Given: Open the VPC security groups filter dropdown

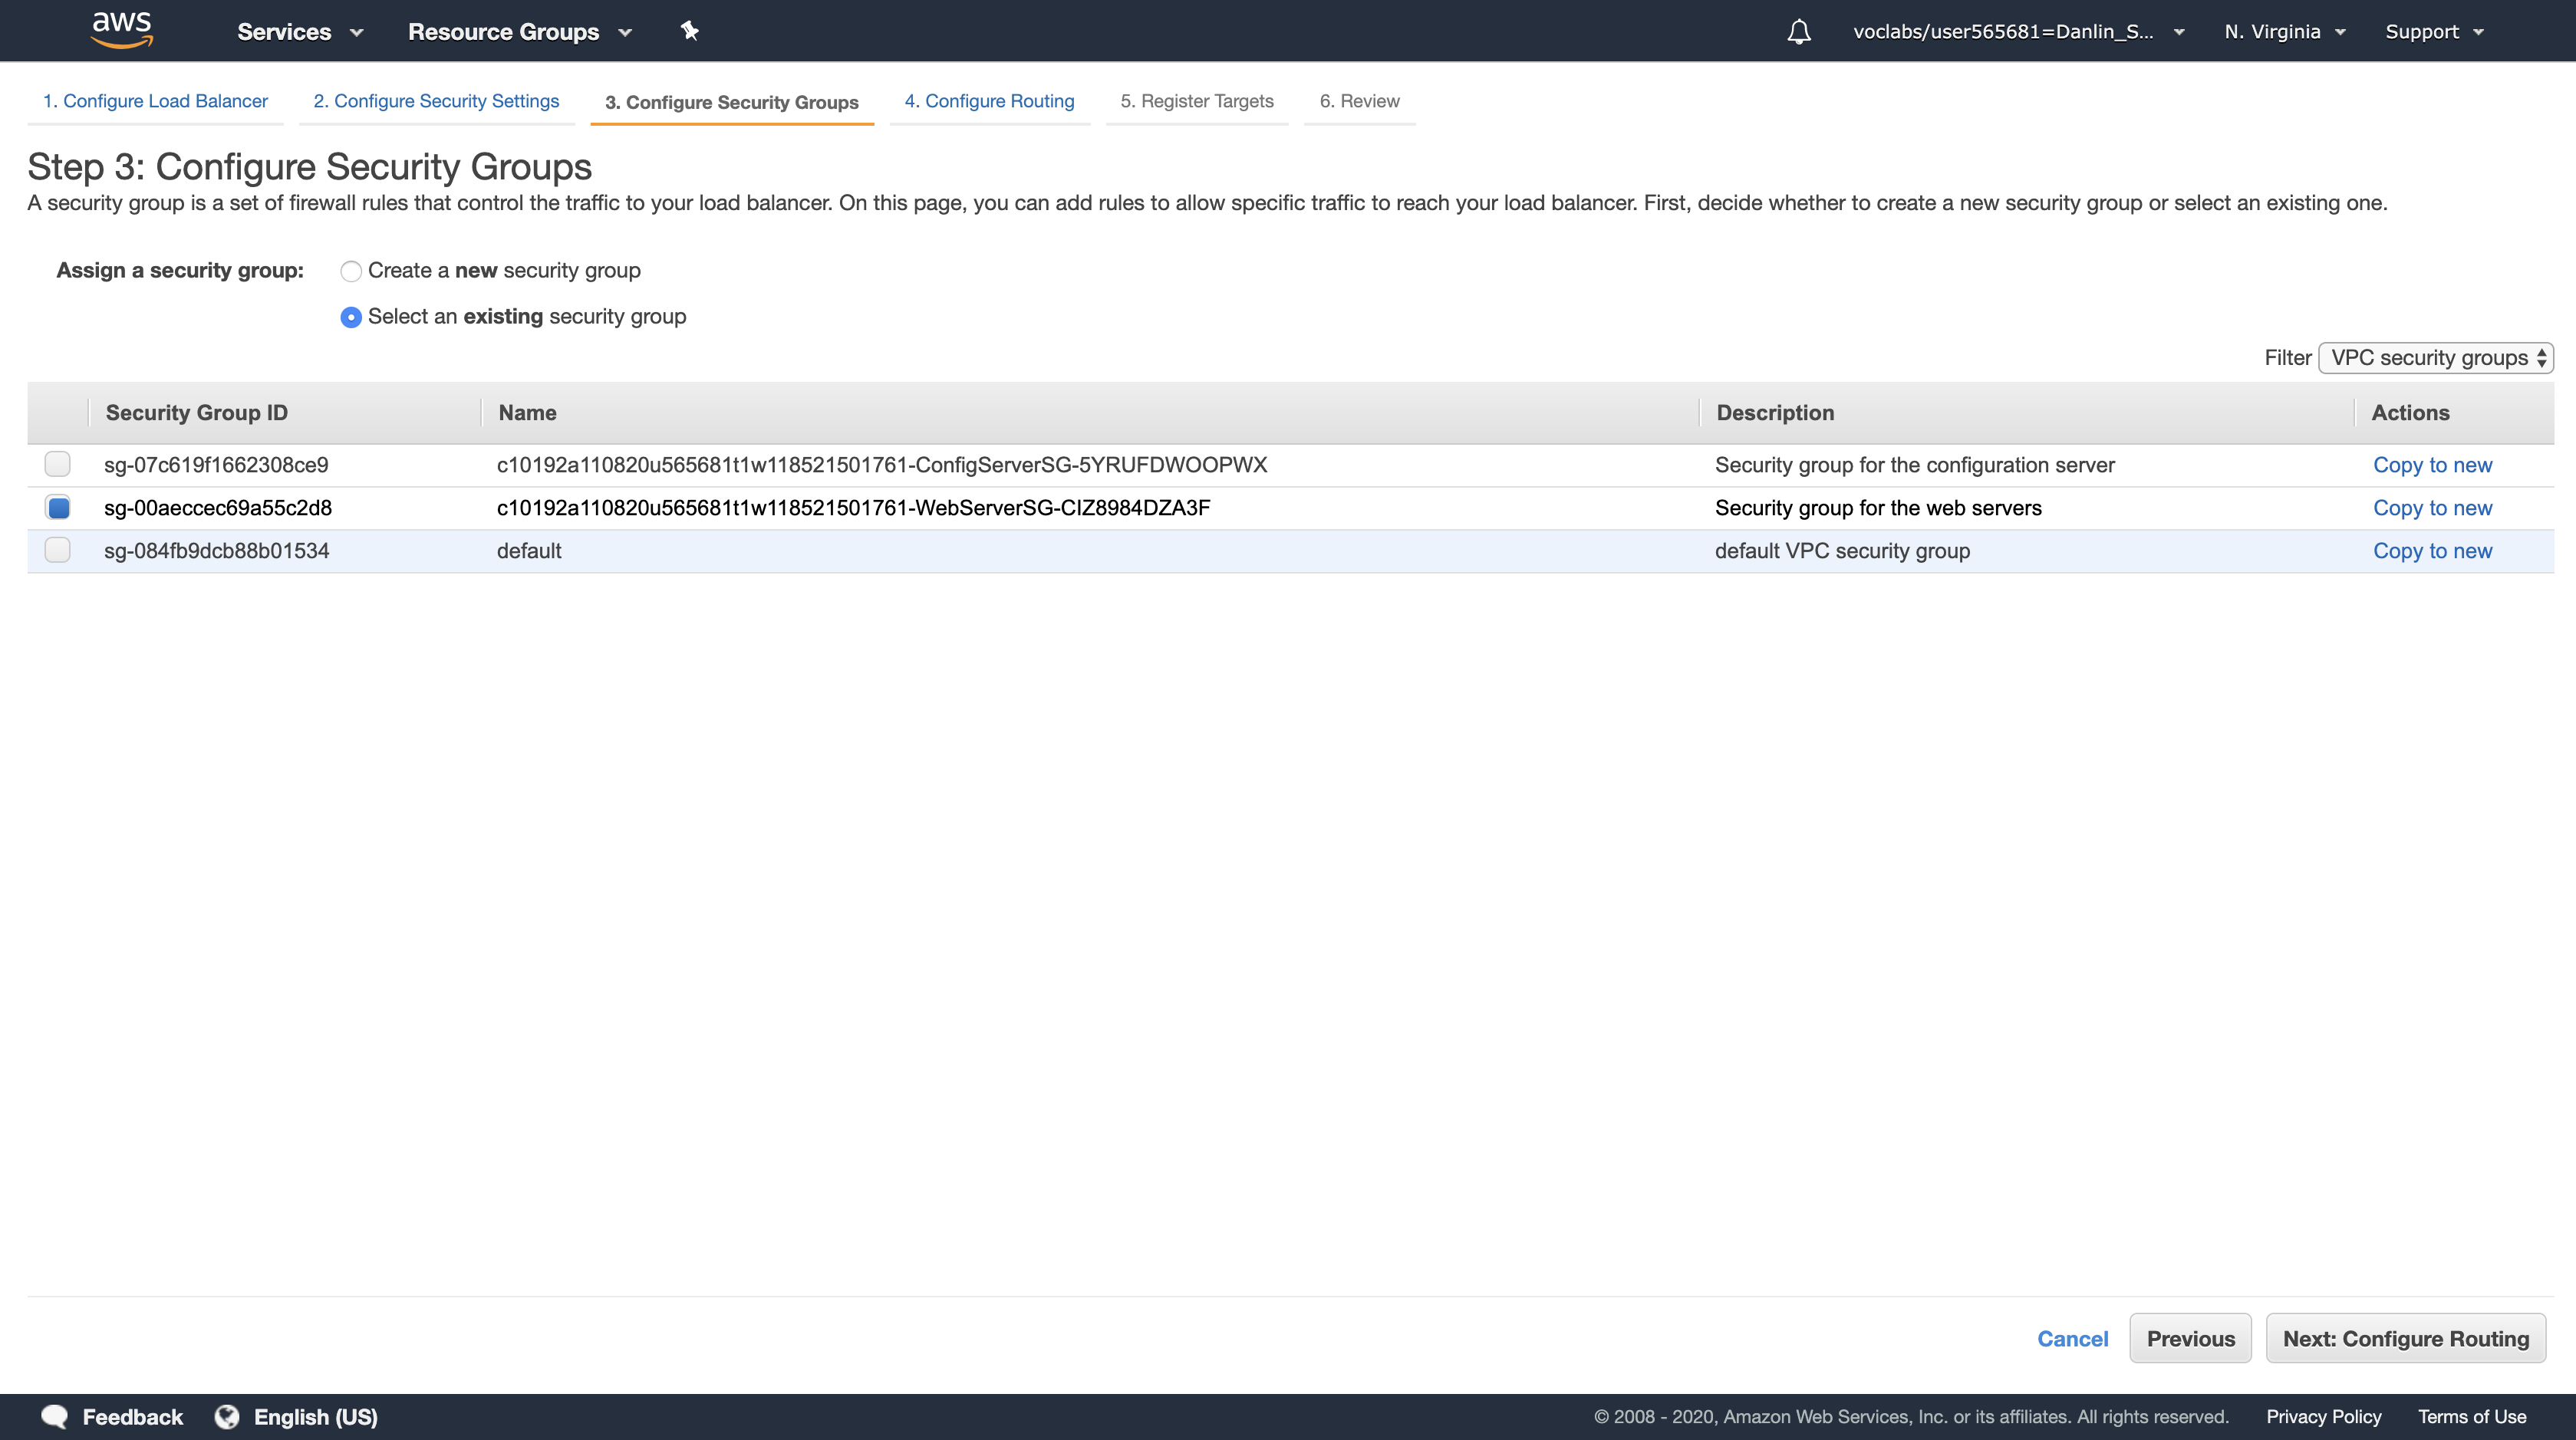Looking at the screenshot, I should point(2435,358).
